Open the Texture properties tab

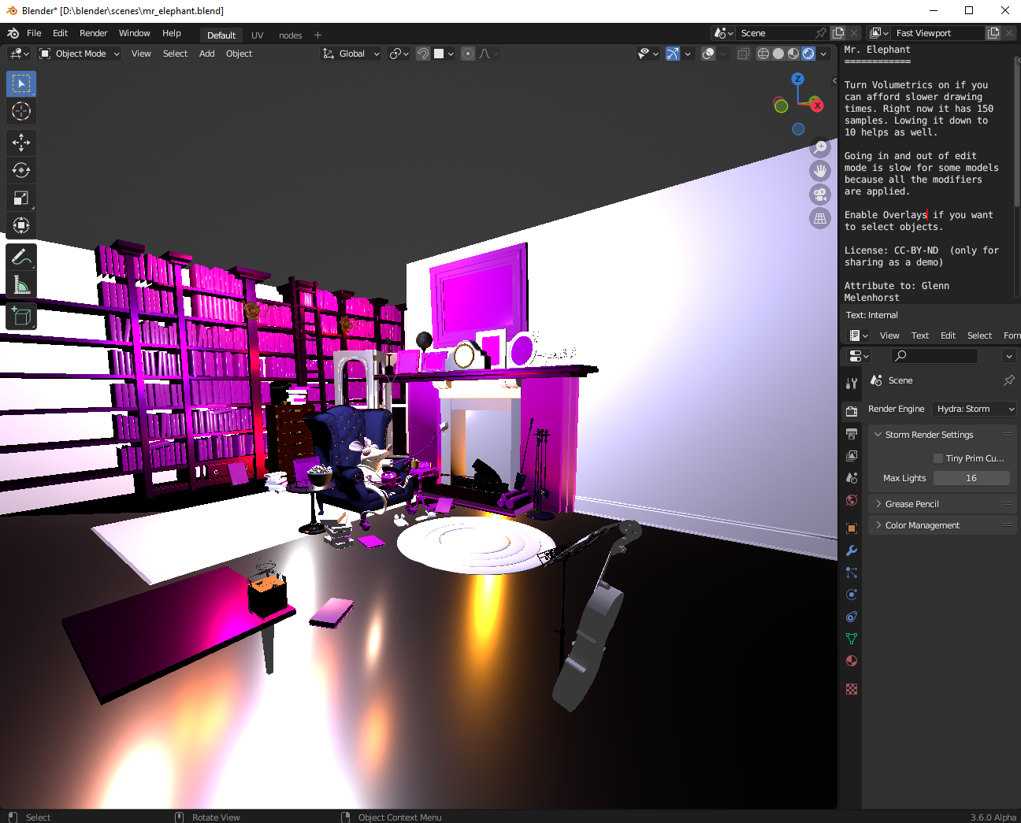[852, 689]
